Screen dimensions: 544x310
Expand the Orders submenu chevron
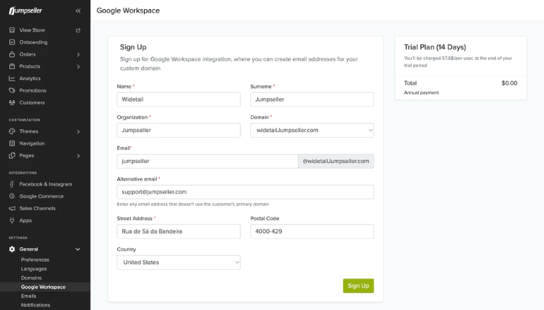(78, 54)
